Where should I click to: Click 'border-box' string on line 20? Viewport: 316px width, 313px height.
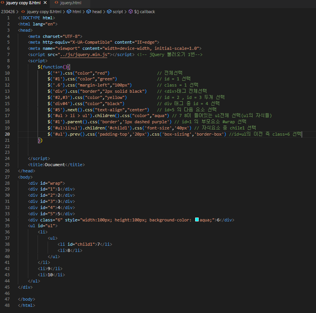[x=209, y=134]
